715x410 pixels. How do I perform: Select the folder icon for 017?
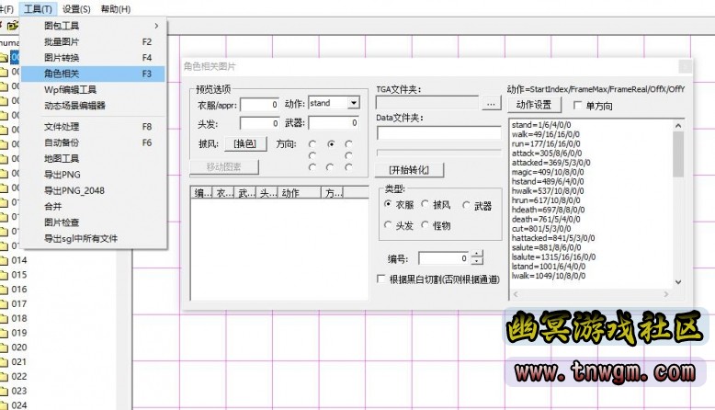(4, 304)
